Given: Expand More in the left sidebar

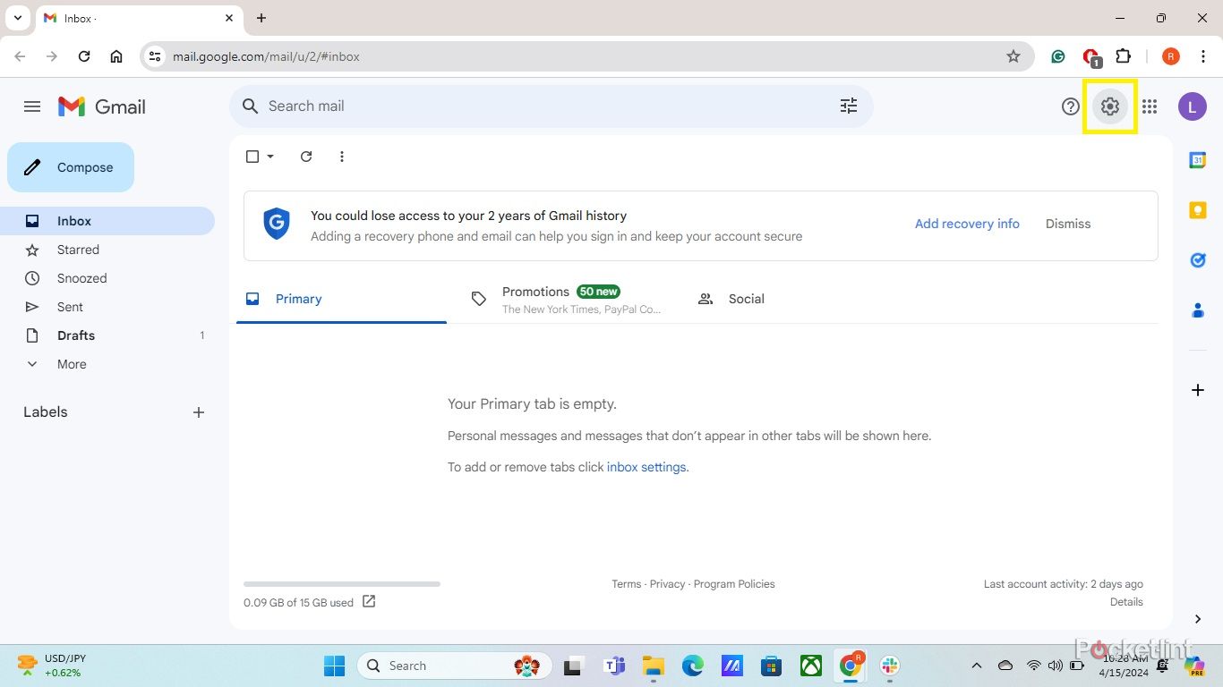Looking at the screenshot, I should 72,364.
